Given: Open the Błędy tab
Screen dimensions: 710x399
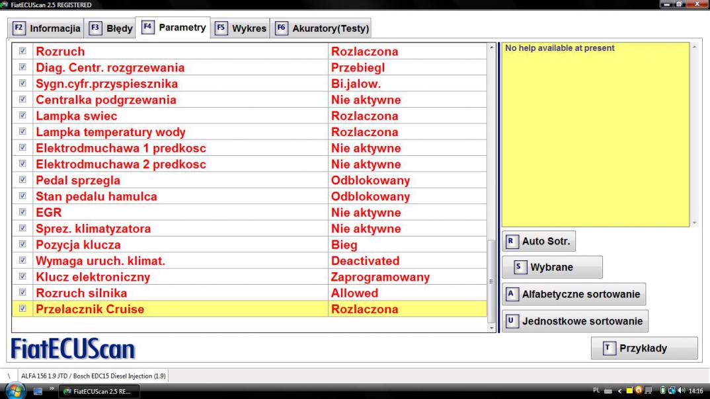Looking at the screenshot, I should pos(110,28).
